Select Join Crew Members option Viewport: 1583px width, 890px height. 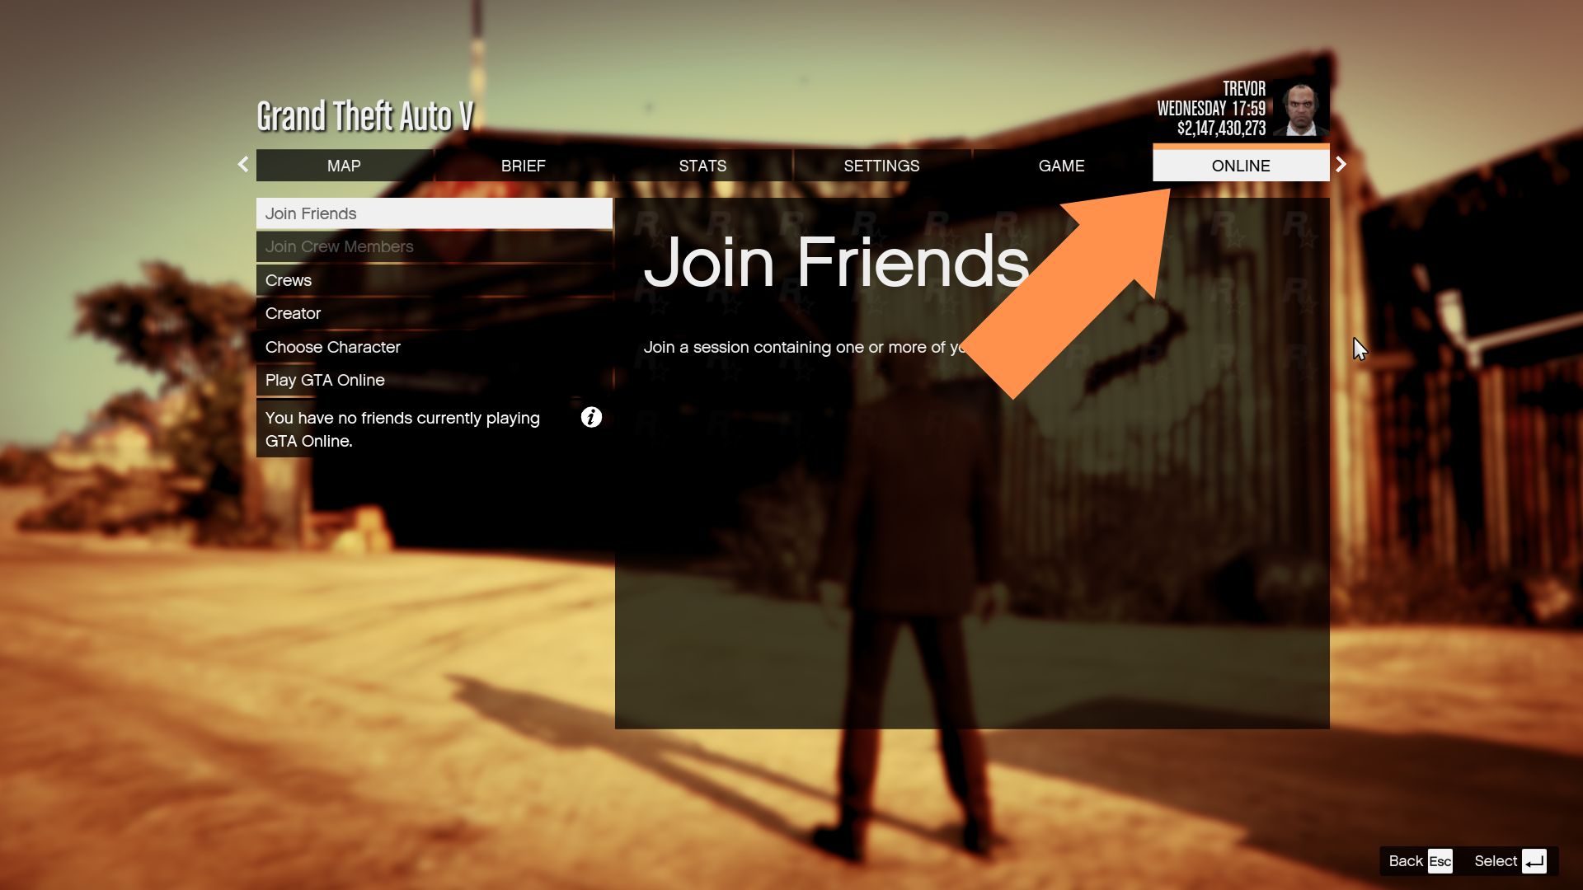tap(339, 246)
